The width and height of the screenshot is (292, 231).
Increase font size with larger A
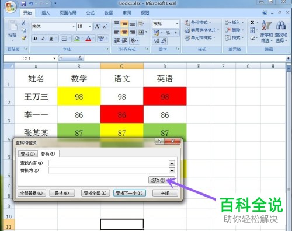click(x=97, y=26)
